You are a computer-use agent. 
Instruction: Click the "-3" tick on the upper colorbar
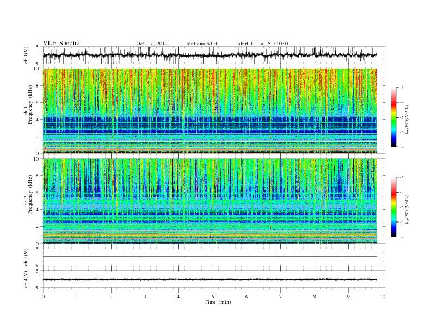pos(402,88)
